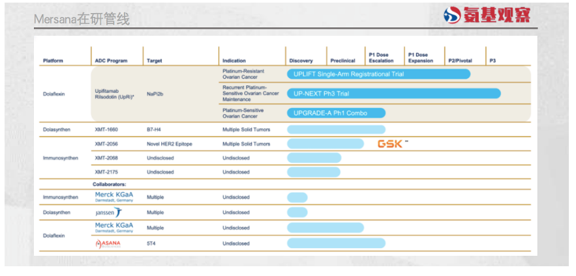The image size is (576, 276).
Task: Click the Indication column header
Action: coord(234,61)
